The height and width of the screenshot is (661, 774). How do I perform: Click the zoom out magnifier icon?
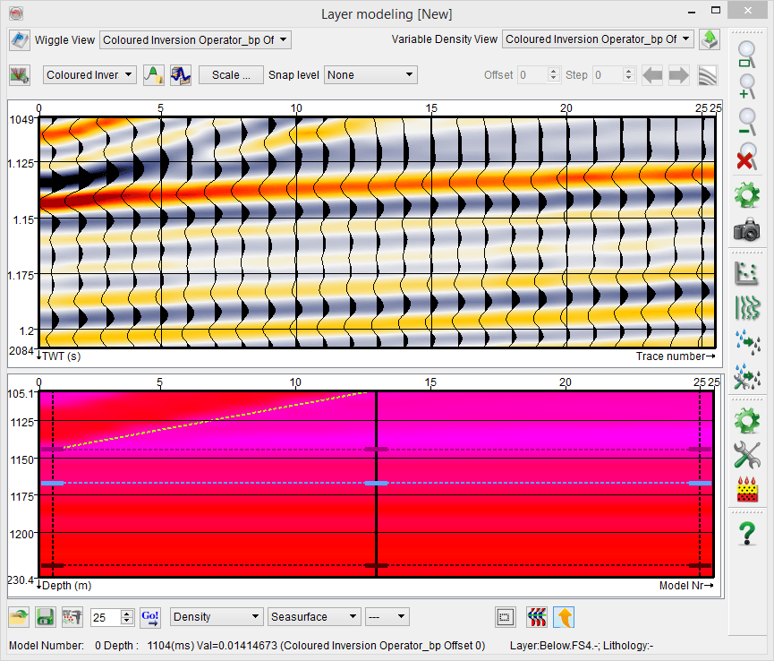(x=745, y=123)
